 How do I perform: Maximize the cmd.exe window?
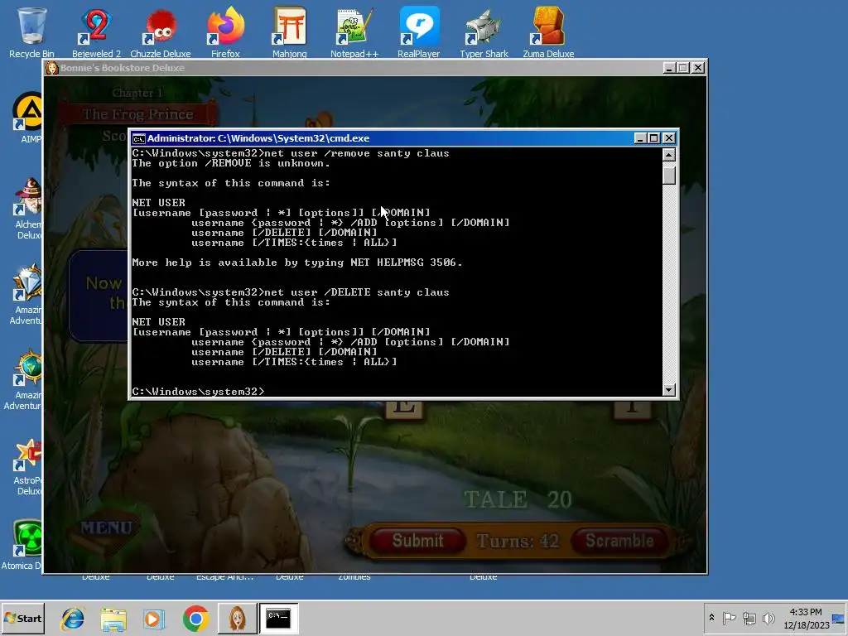click(654, 138)
